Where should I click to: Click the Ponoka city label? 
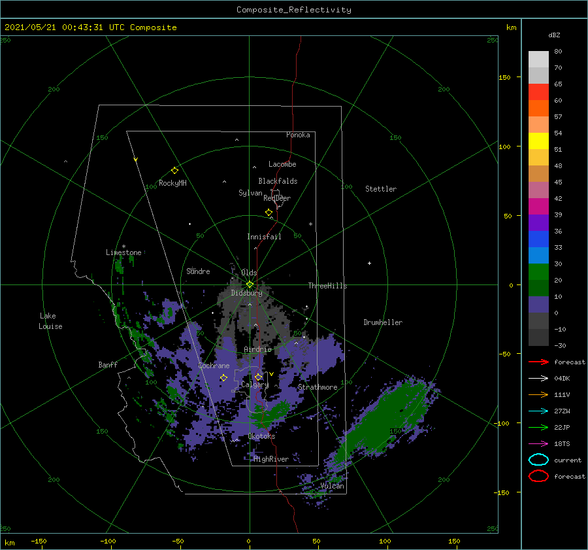(x=298, y=135)
